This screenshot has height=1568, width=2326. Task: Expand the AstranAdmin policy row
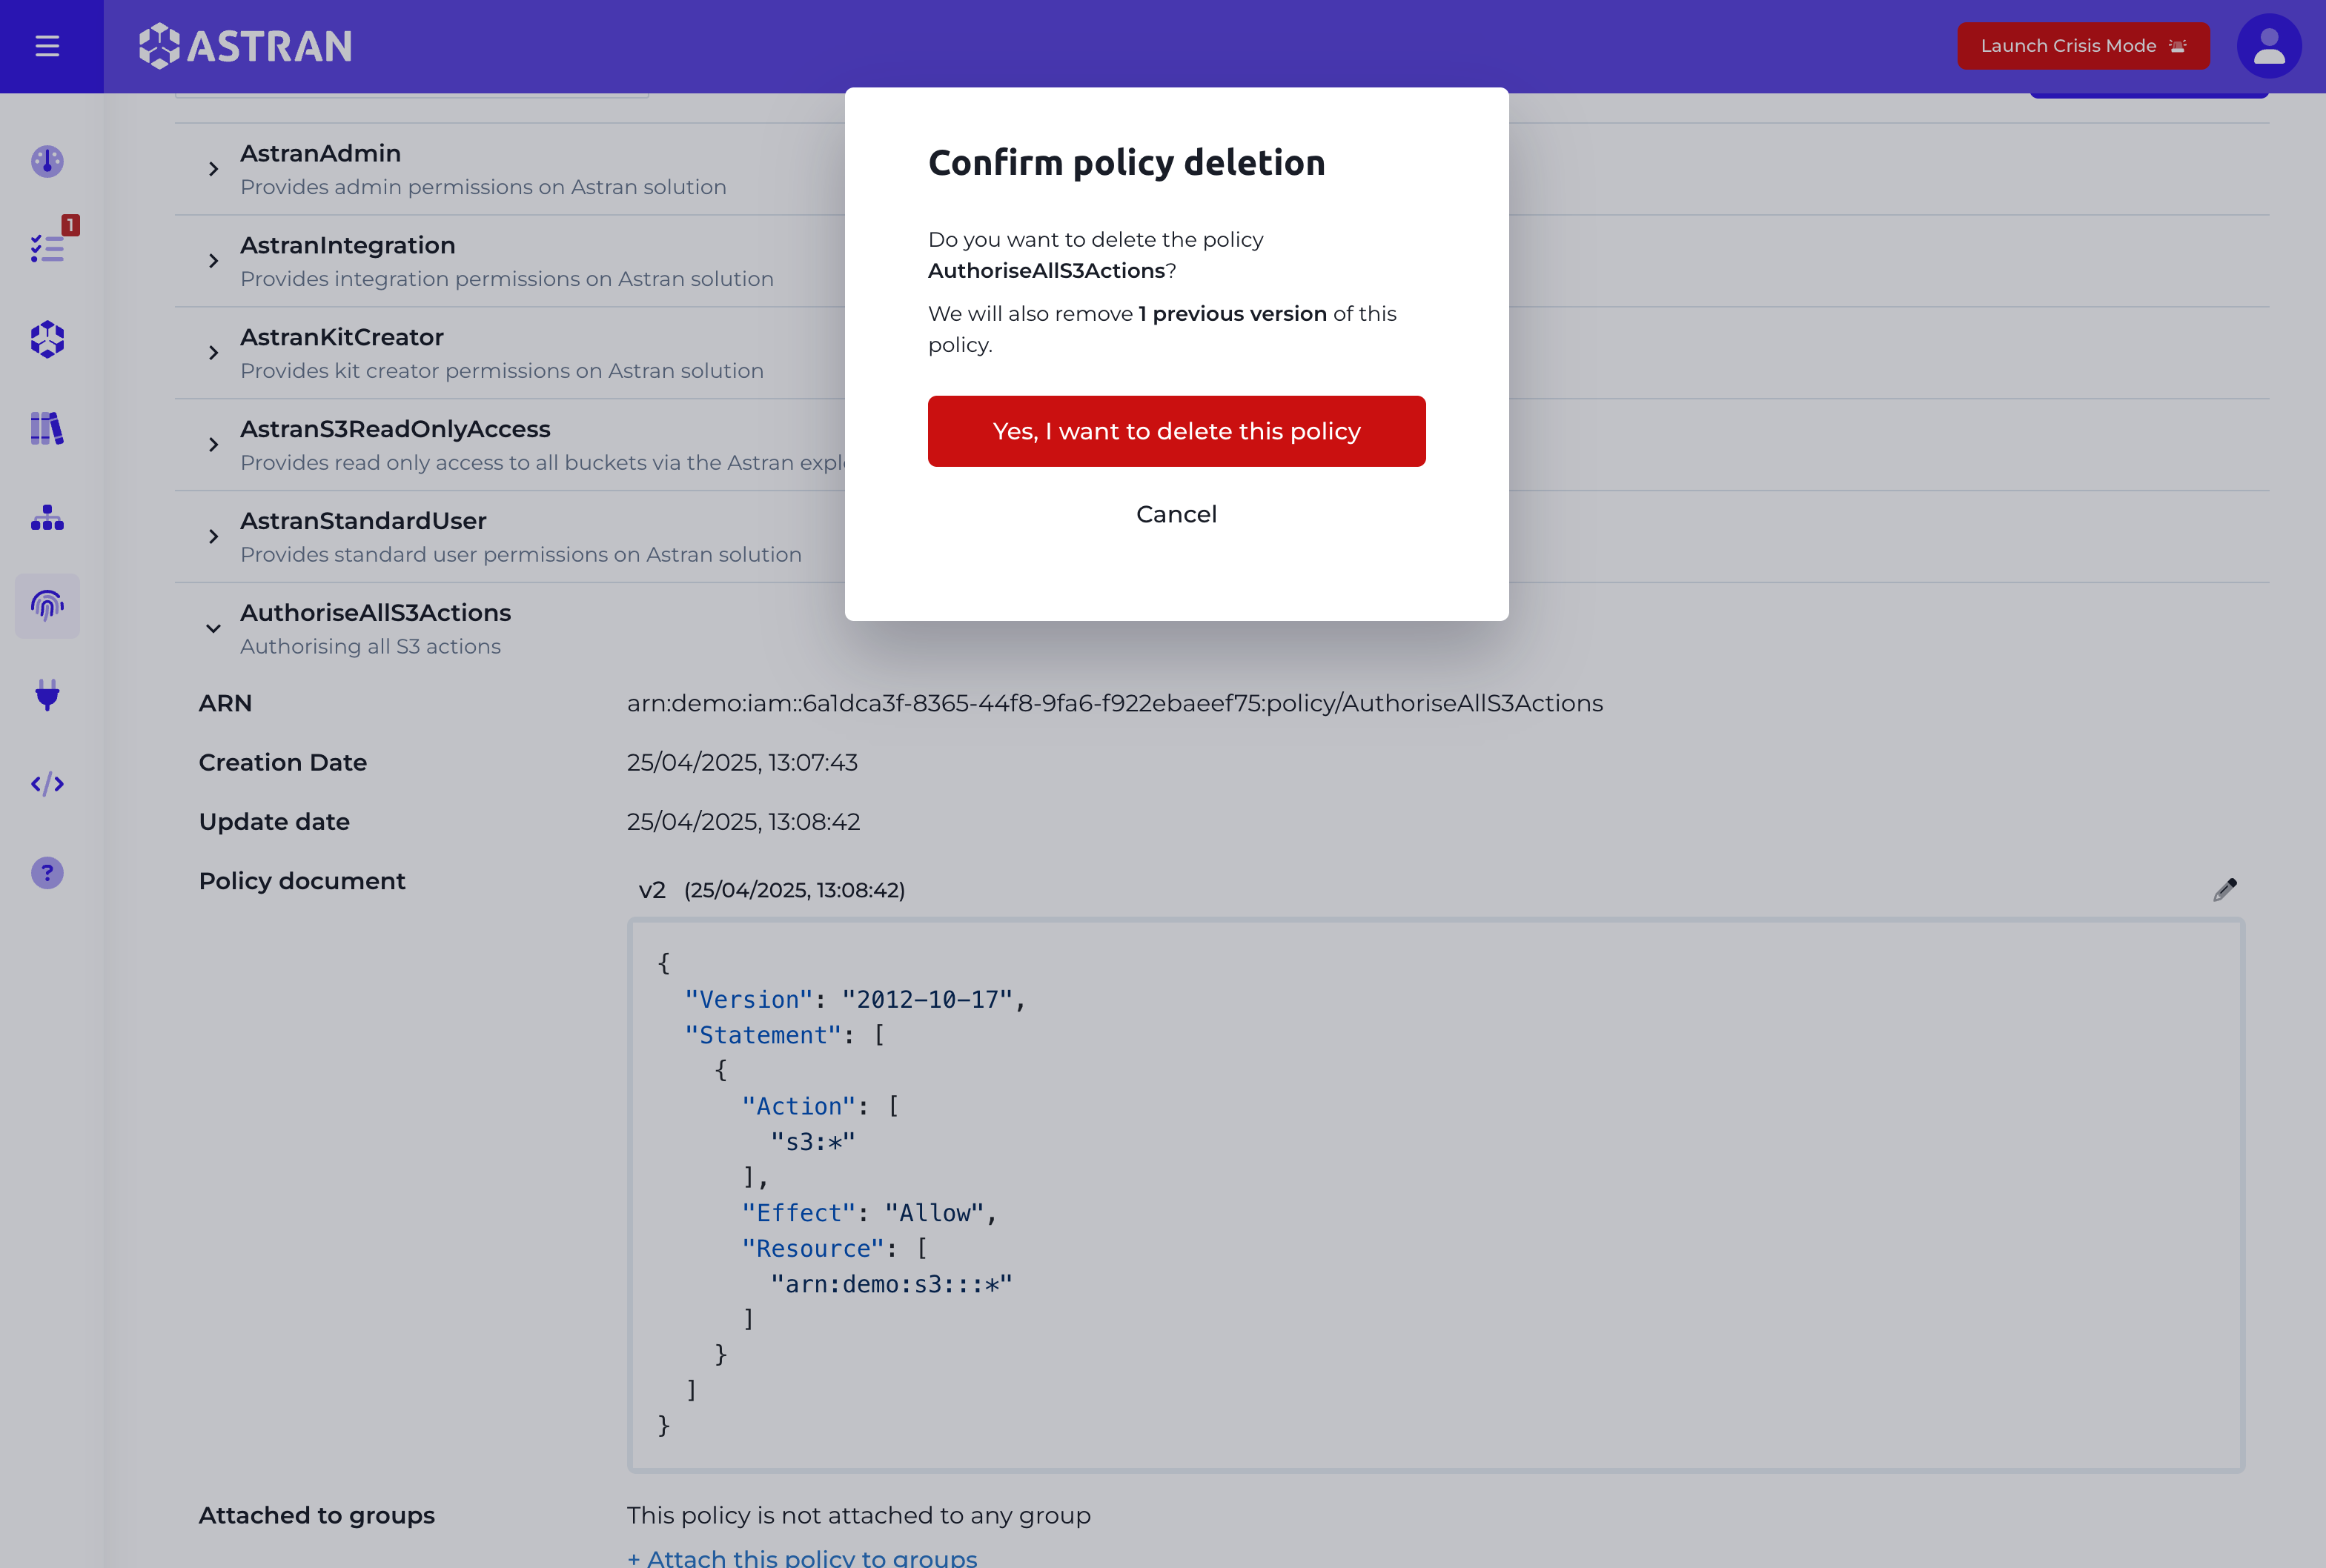click(213, 169)
